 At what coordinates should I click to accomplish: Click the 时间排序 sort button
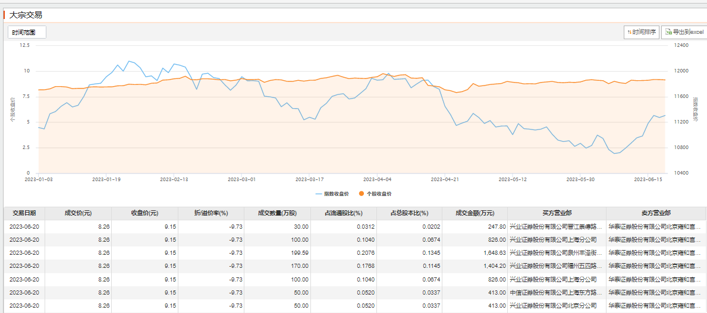click(x=642, y=32)
